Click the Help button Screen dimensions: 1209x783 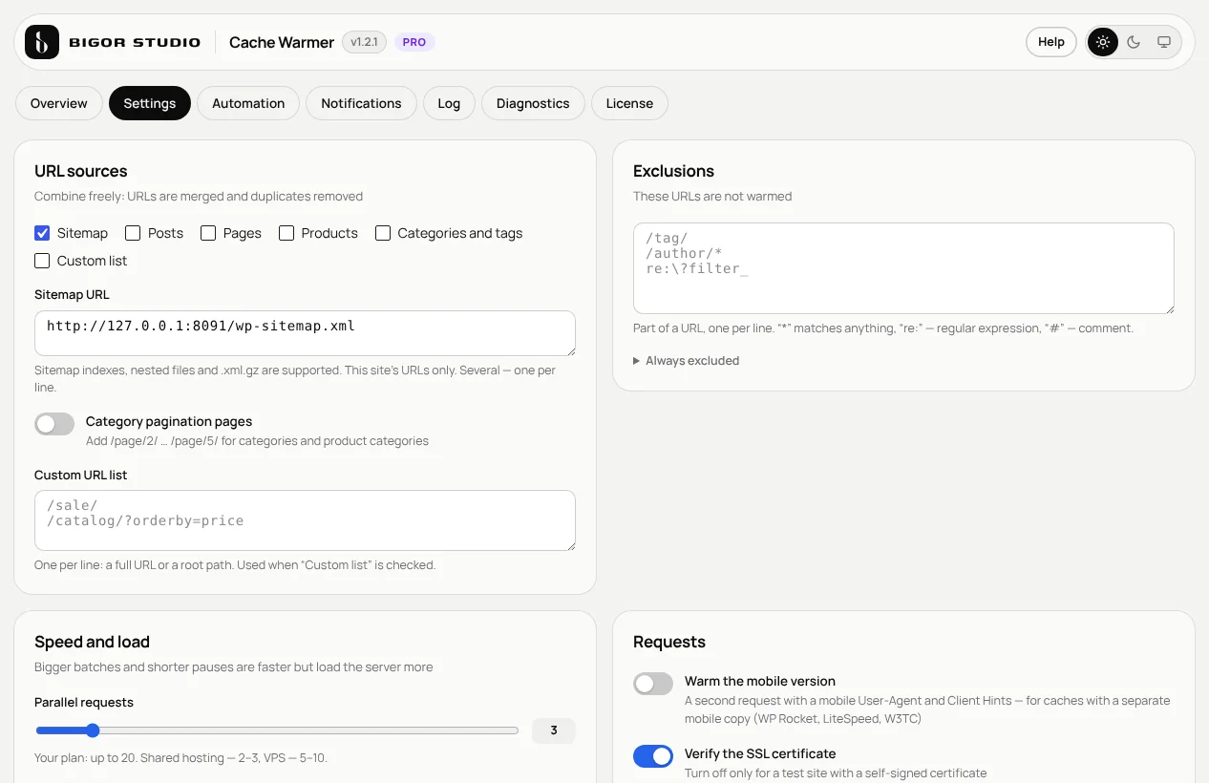pyautogui.click(x=1051, y=42)
